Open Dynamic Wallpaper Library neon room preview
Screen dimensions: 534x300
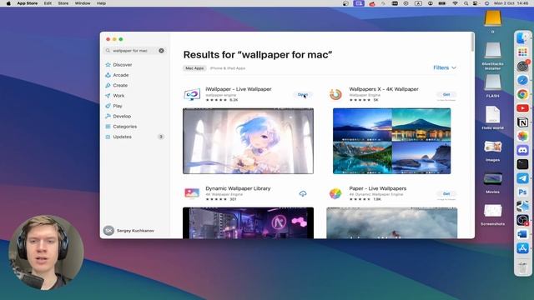(x=249, y=222)
